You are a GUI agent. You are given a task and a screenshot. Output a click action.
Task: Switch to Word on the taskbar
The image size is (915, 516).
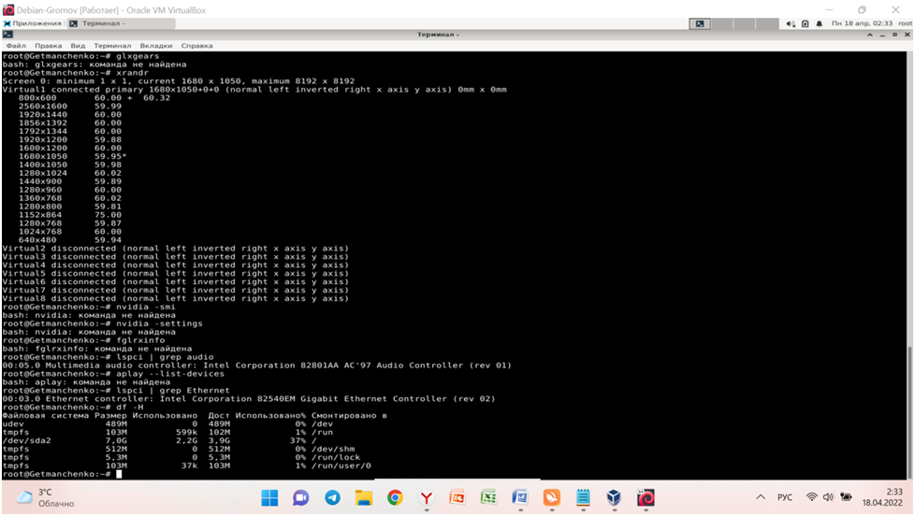coord(520,497)
